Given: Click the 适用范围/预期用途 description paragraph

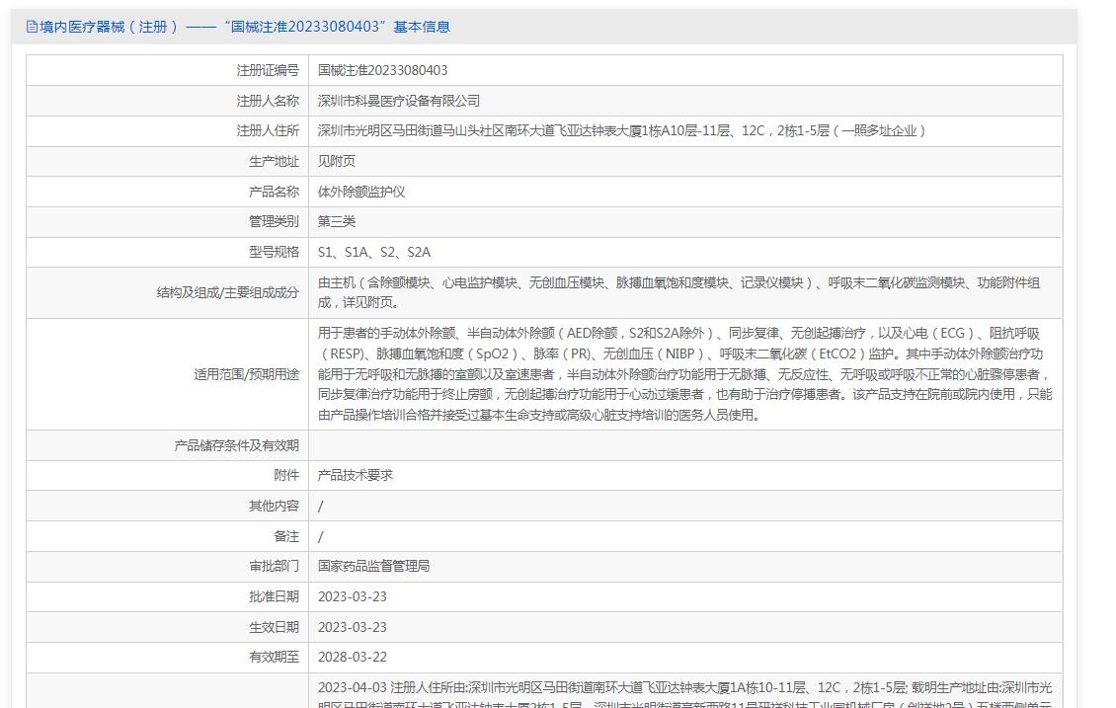Looking at the screenshot, I should [684, 374].
